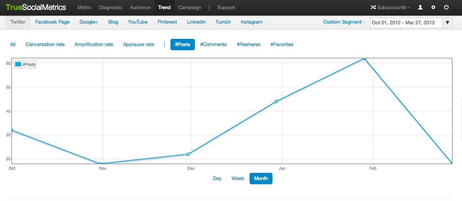The image size is (462, 201).
Task: Open the settings gear icon
Action: 433,7
